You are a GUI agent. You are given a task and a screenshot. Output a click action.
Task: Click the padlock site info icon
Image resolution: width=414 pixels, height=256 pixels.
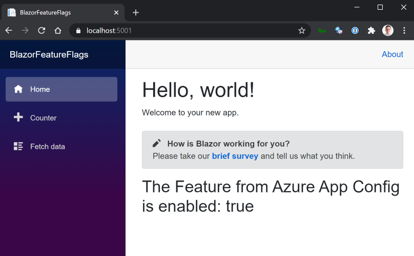coord(78,31)
